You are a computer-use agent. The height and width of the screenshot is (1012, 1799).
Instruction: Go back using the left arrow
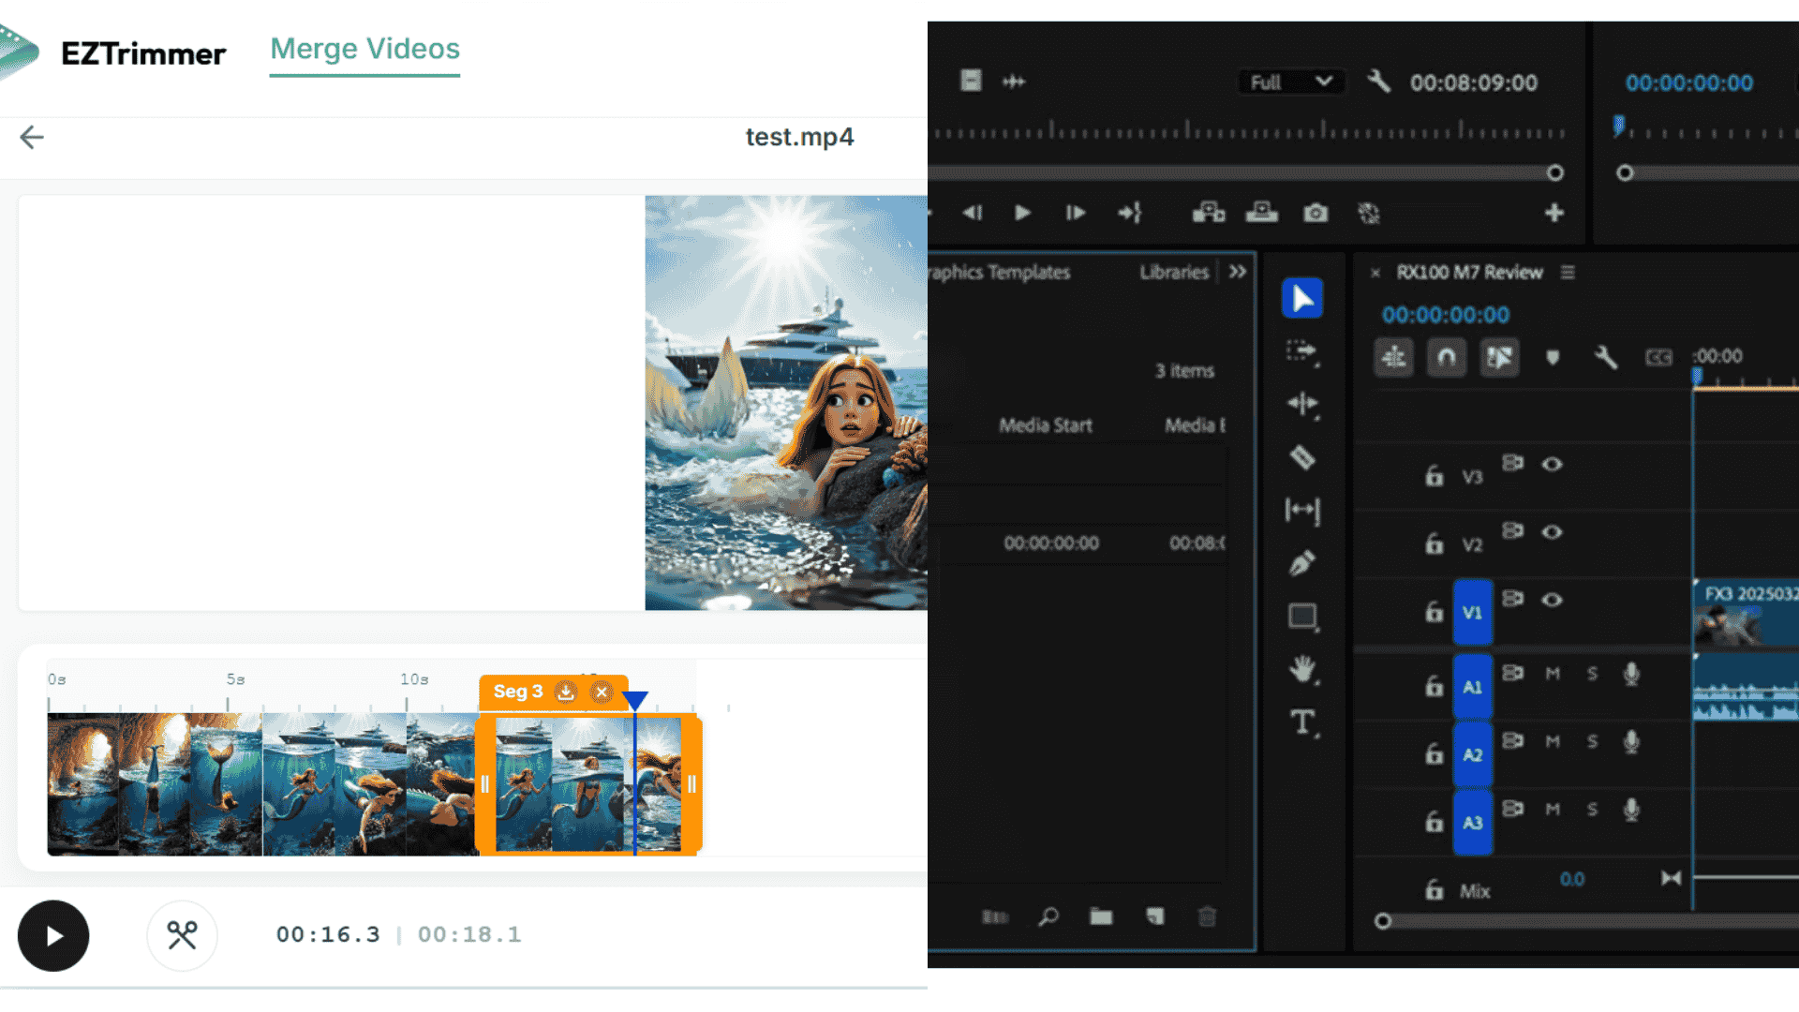coord(32,138)
